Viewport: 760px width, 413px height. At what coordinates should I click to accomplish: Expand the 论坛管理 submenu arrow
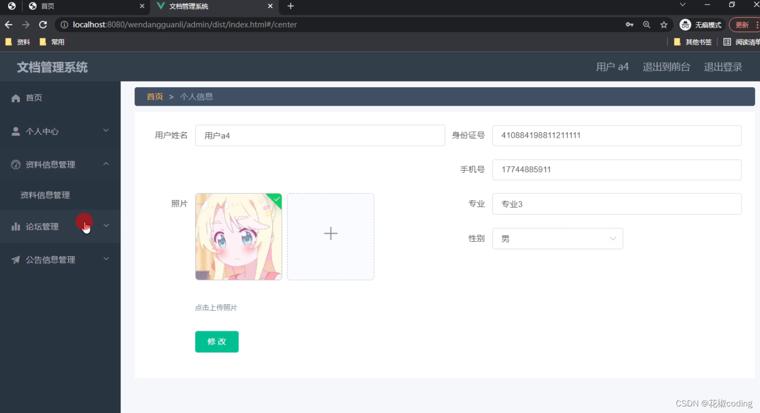[106, 226]
